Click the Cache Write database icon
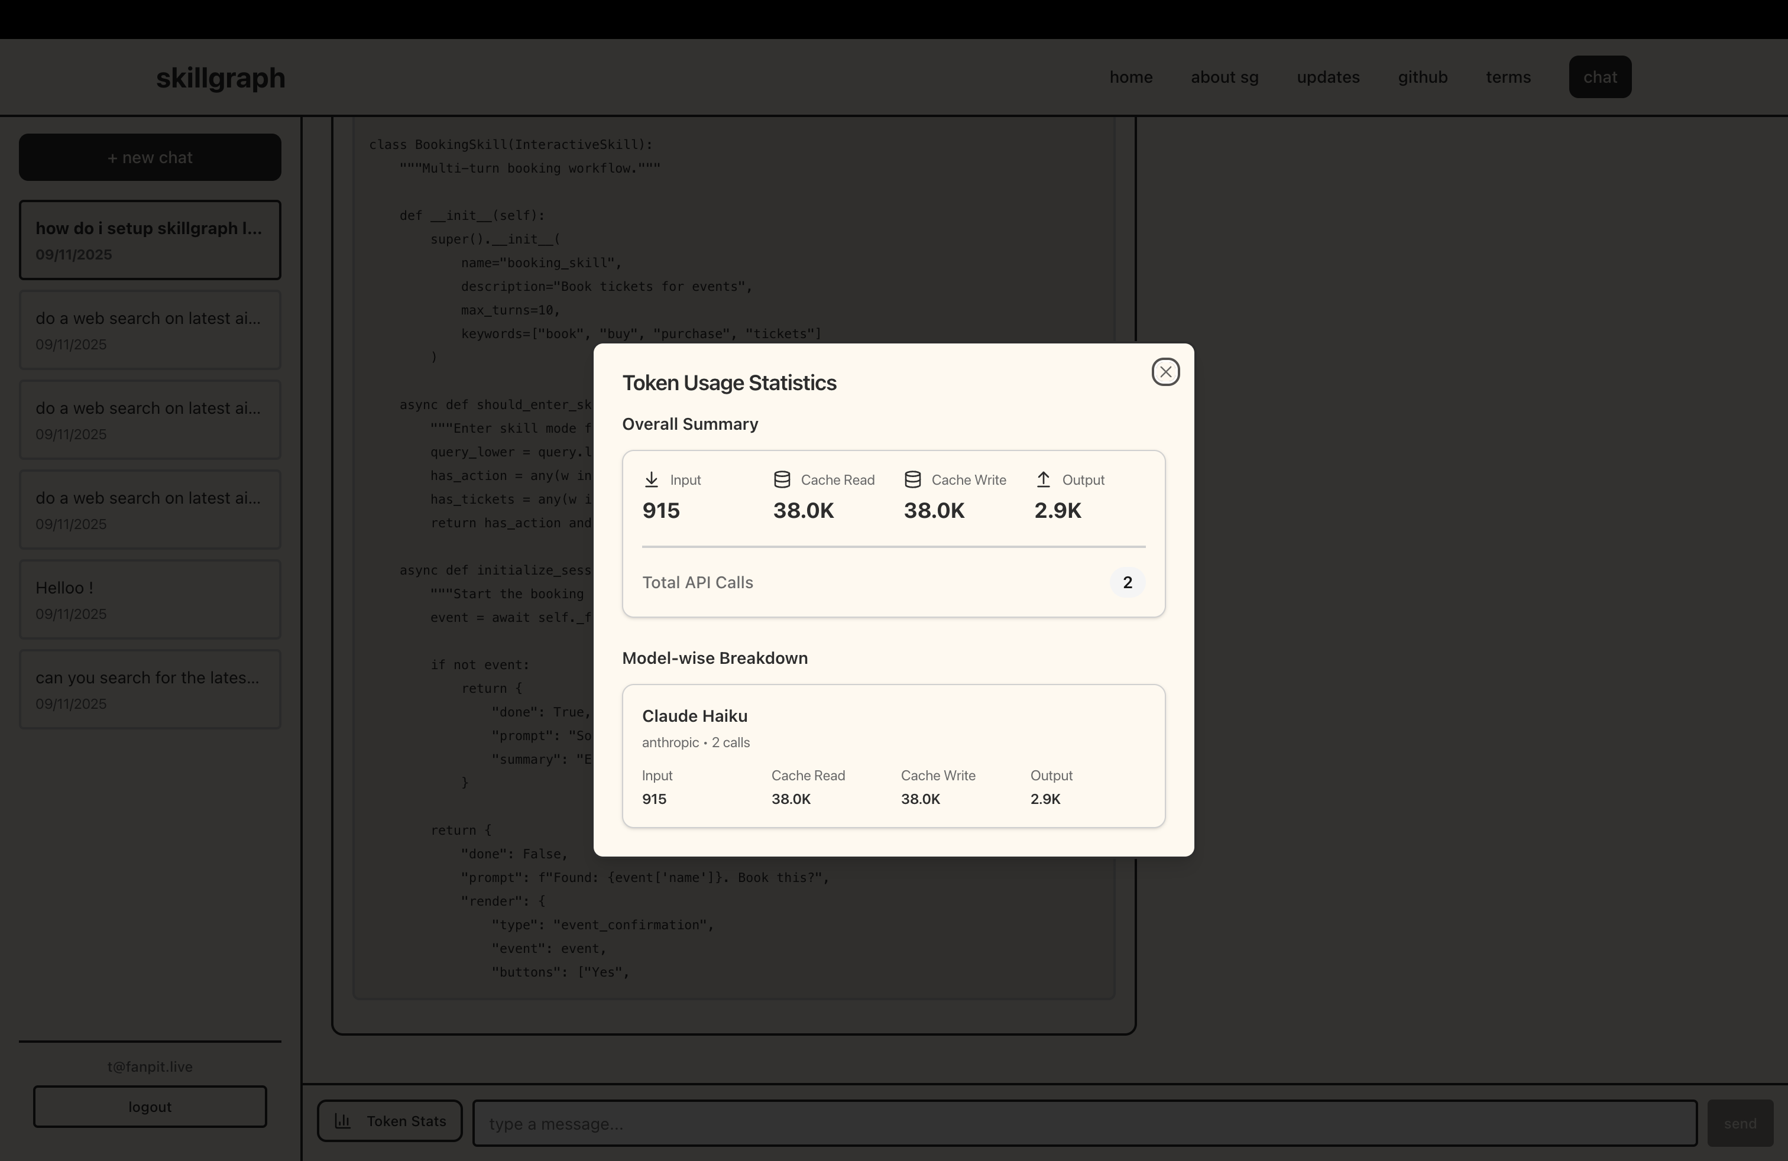The height and width of the screenshot is (1161, 1788). [913, 480]
